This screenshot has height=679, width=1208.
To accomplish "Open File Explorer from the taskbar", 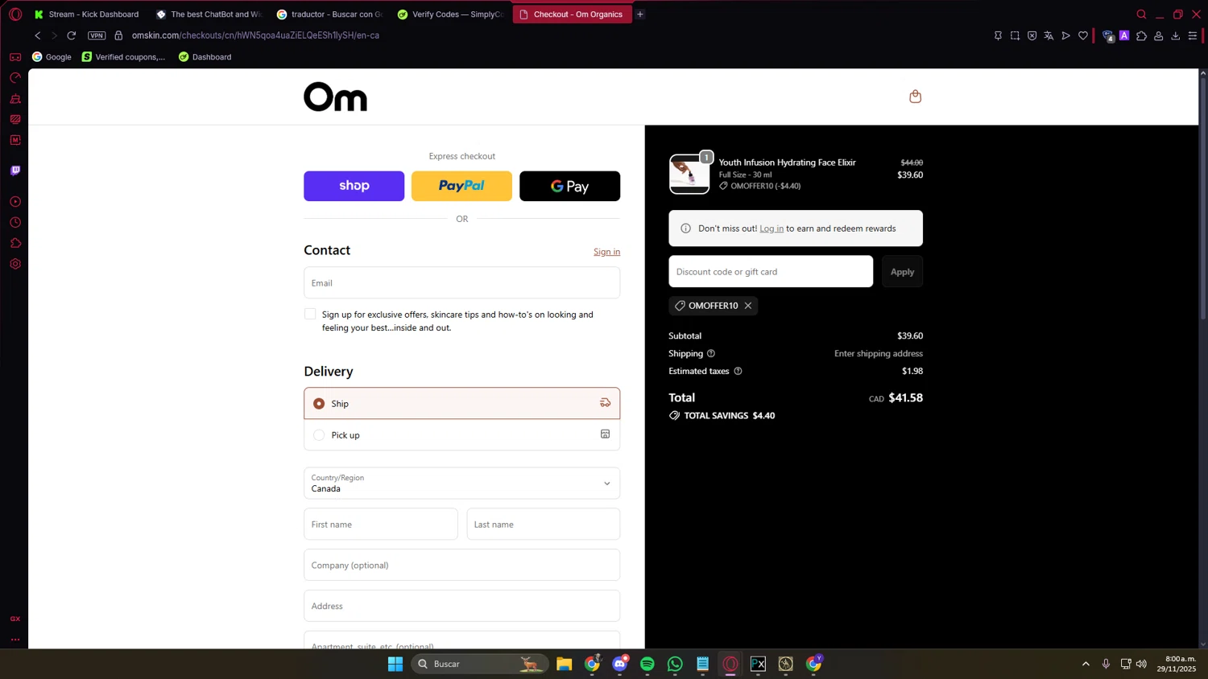I will point(564,664).
